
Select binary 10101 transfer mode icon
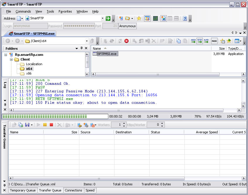pyautogui.click(x=200, y=41)
